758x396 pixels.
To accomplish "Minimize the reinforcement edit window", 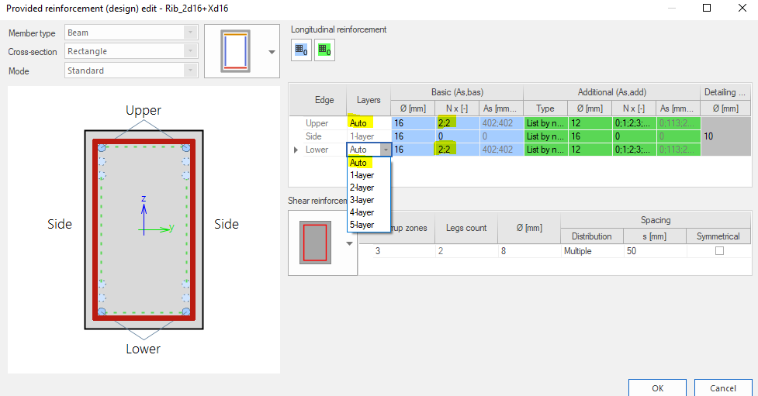I will pos(671,9).
